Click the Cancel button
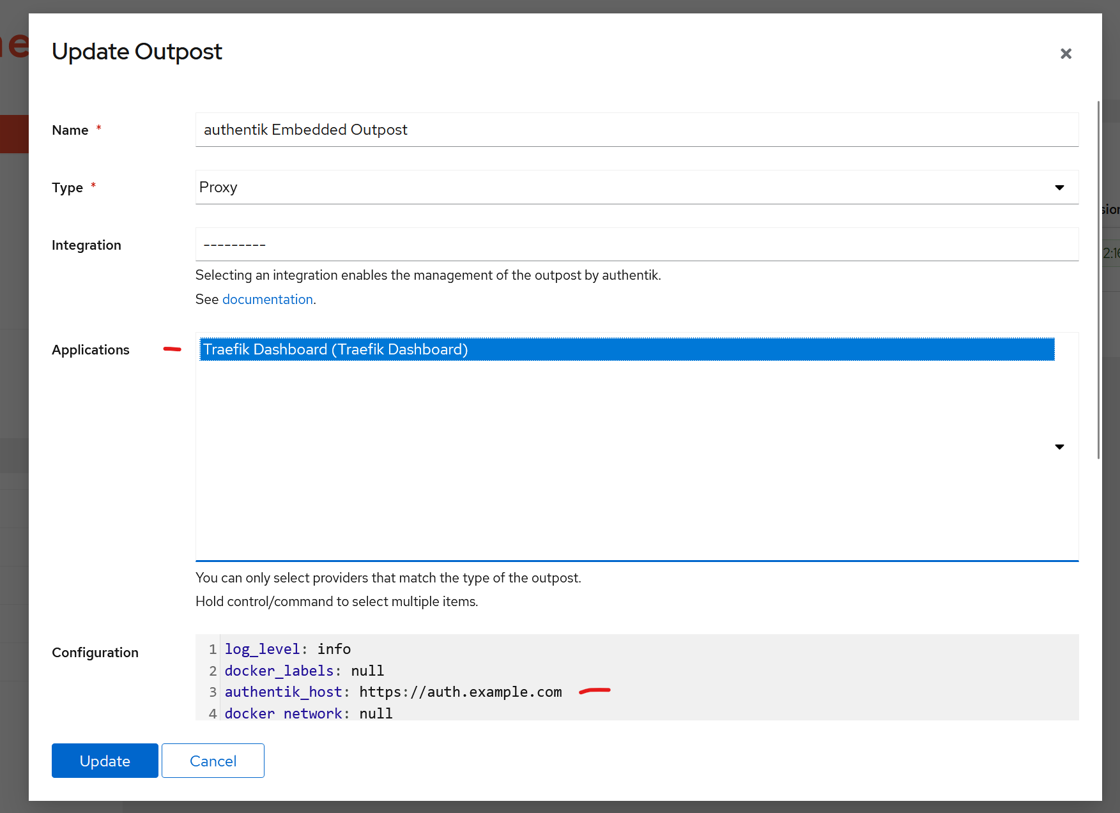1120x813 pixels. (213, 761)
